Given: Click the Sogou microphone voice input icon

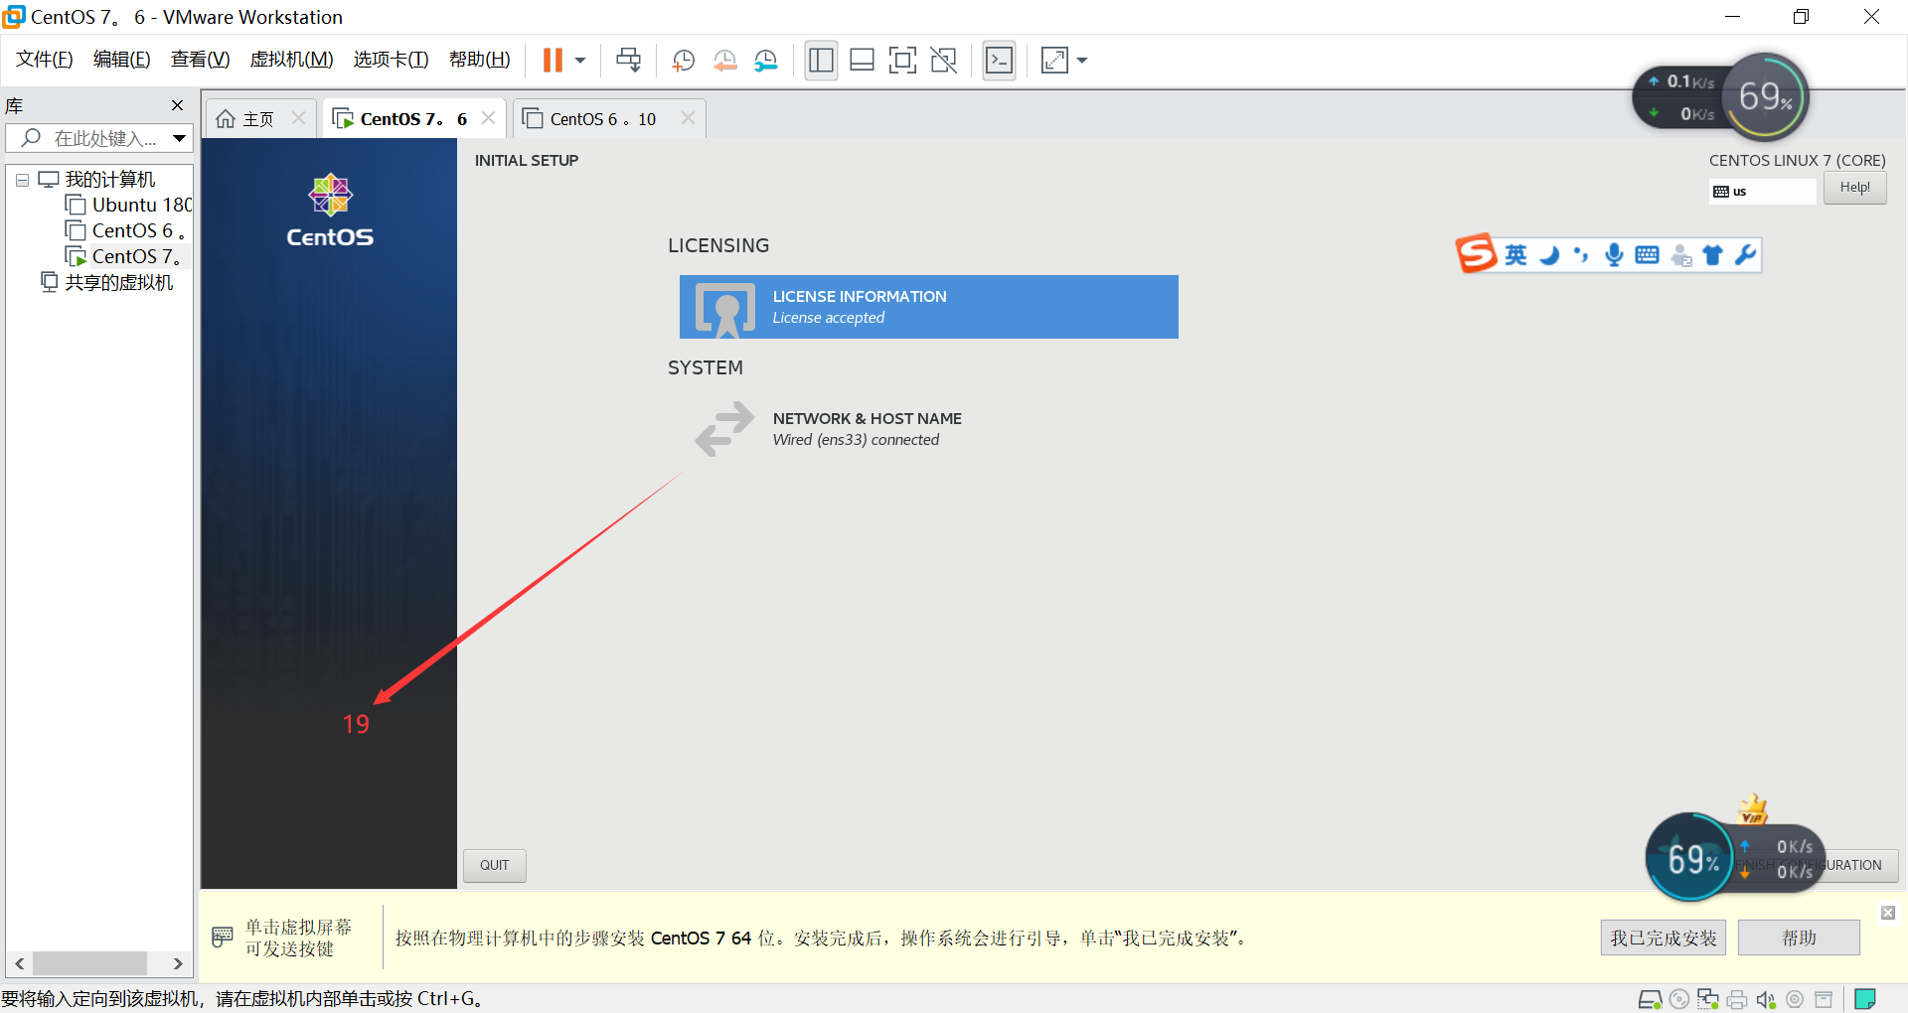Looking at the screenshot, I should pos(1614,255).
